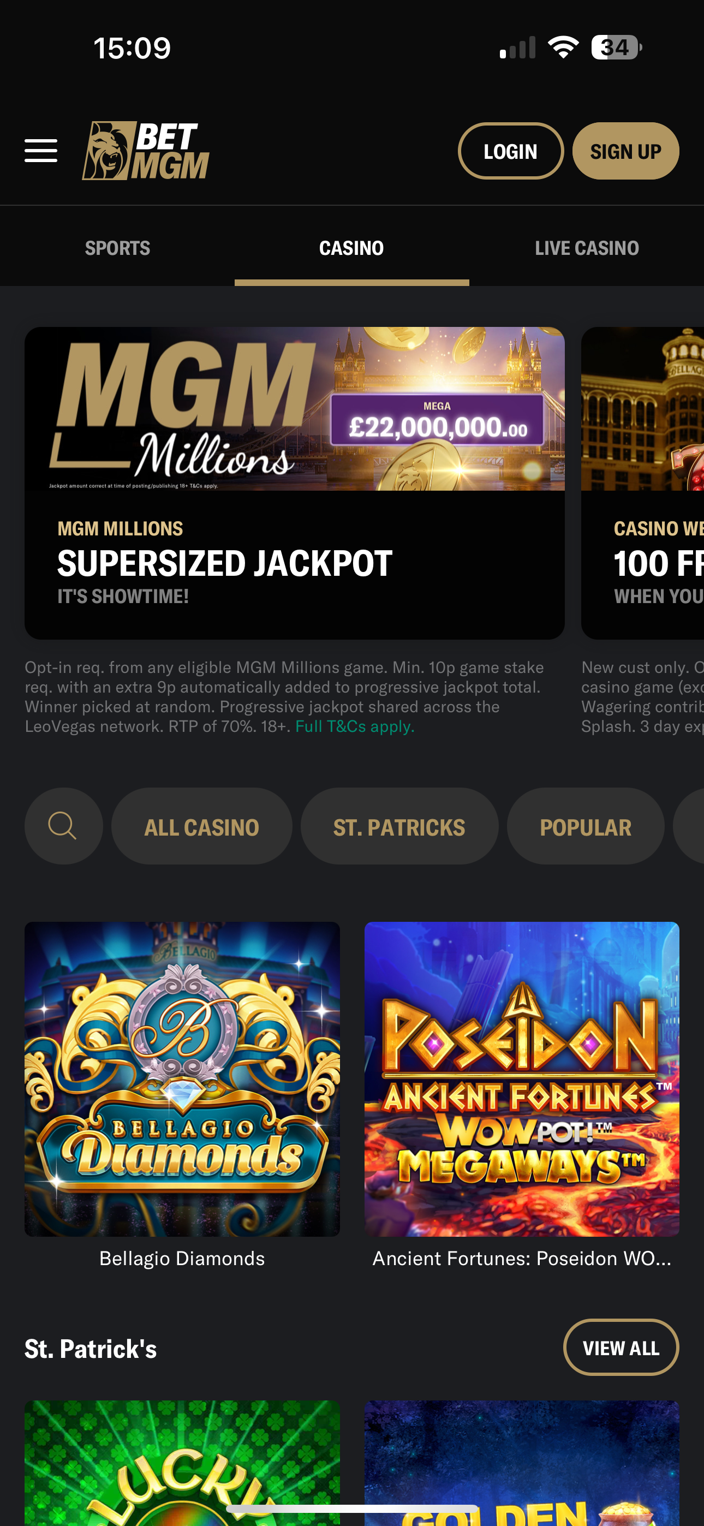Image resolution: width=704 pixels, height=1526 pixels.
Task: Open the hamburger navigation menu
Action: click(x=40, y=151)
